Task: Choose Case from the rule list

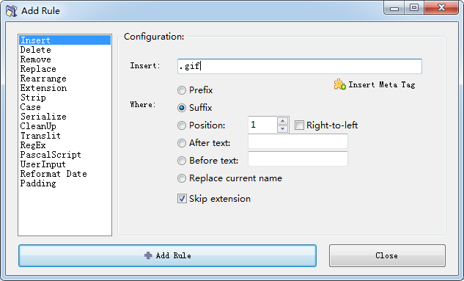Action: (x=65, y=107)
